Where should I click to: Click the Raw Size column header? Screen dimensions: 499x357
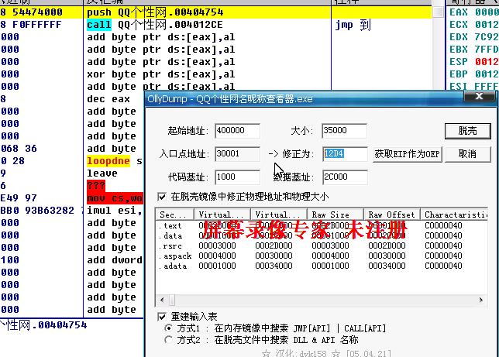[x=336, y=215]
